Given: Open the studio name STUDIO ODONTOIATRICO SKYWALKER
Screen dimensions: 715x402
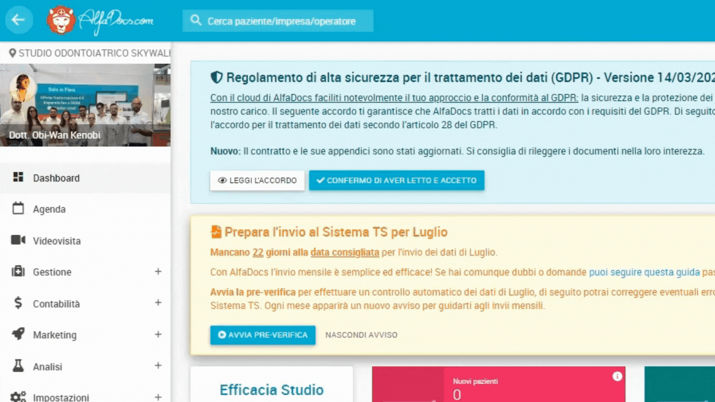Looking at the screenshot, I should (x=95, y=53).
